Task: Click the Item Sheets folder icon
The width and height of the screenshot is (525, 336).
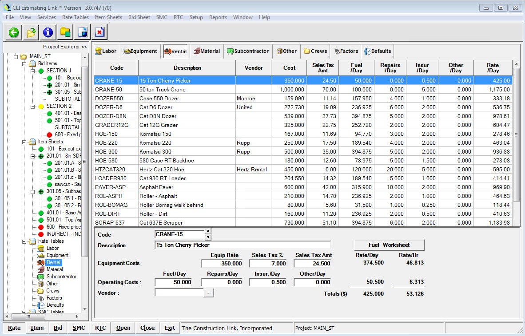Action: pyautogui.click(x=32, y=142)
